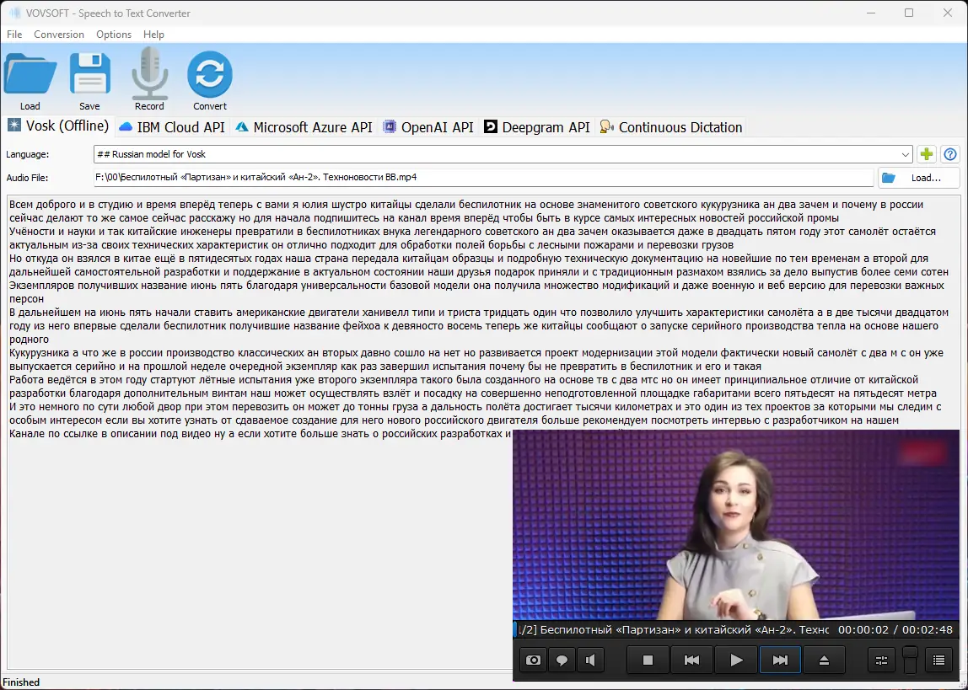Click the 'Audio File:' label
Image resolution: width=968 pixels, height=690 pixels.
(x=27, y=178)
